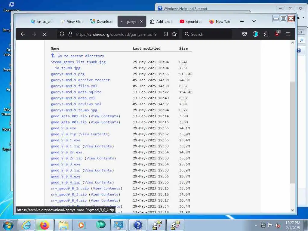The width and height of the screenshot is (308, 231).
Task: Open garrys-mod-9_meta.xml link
Action: [73, 98]
